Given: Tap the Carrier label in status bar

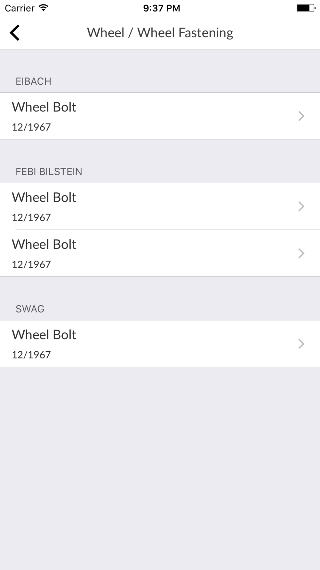Looking at the screenshot, I should click(20, 8).
